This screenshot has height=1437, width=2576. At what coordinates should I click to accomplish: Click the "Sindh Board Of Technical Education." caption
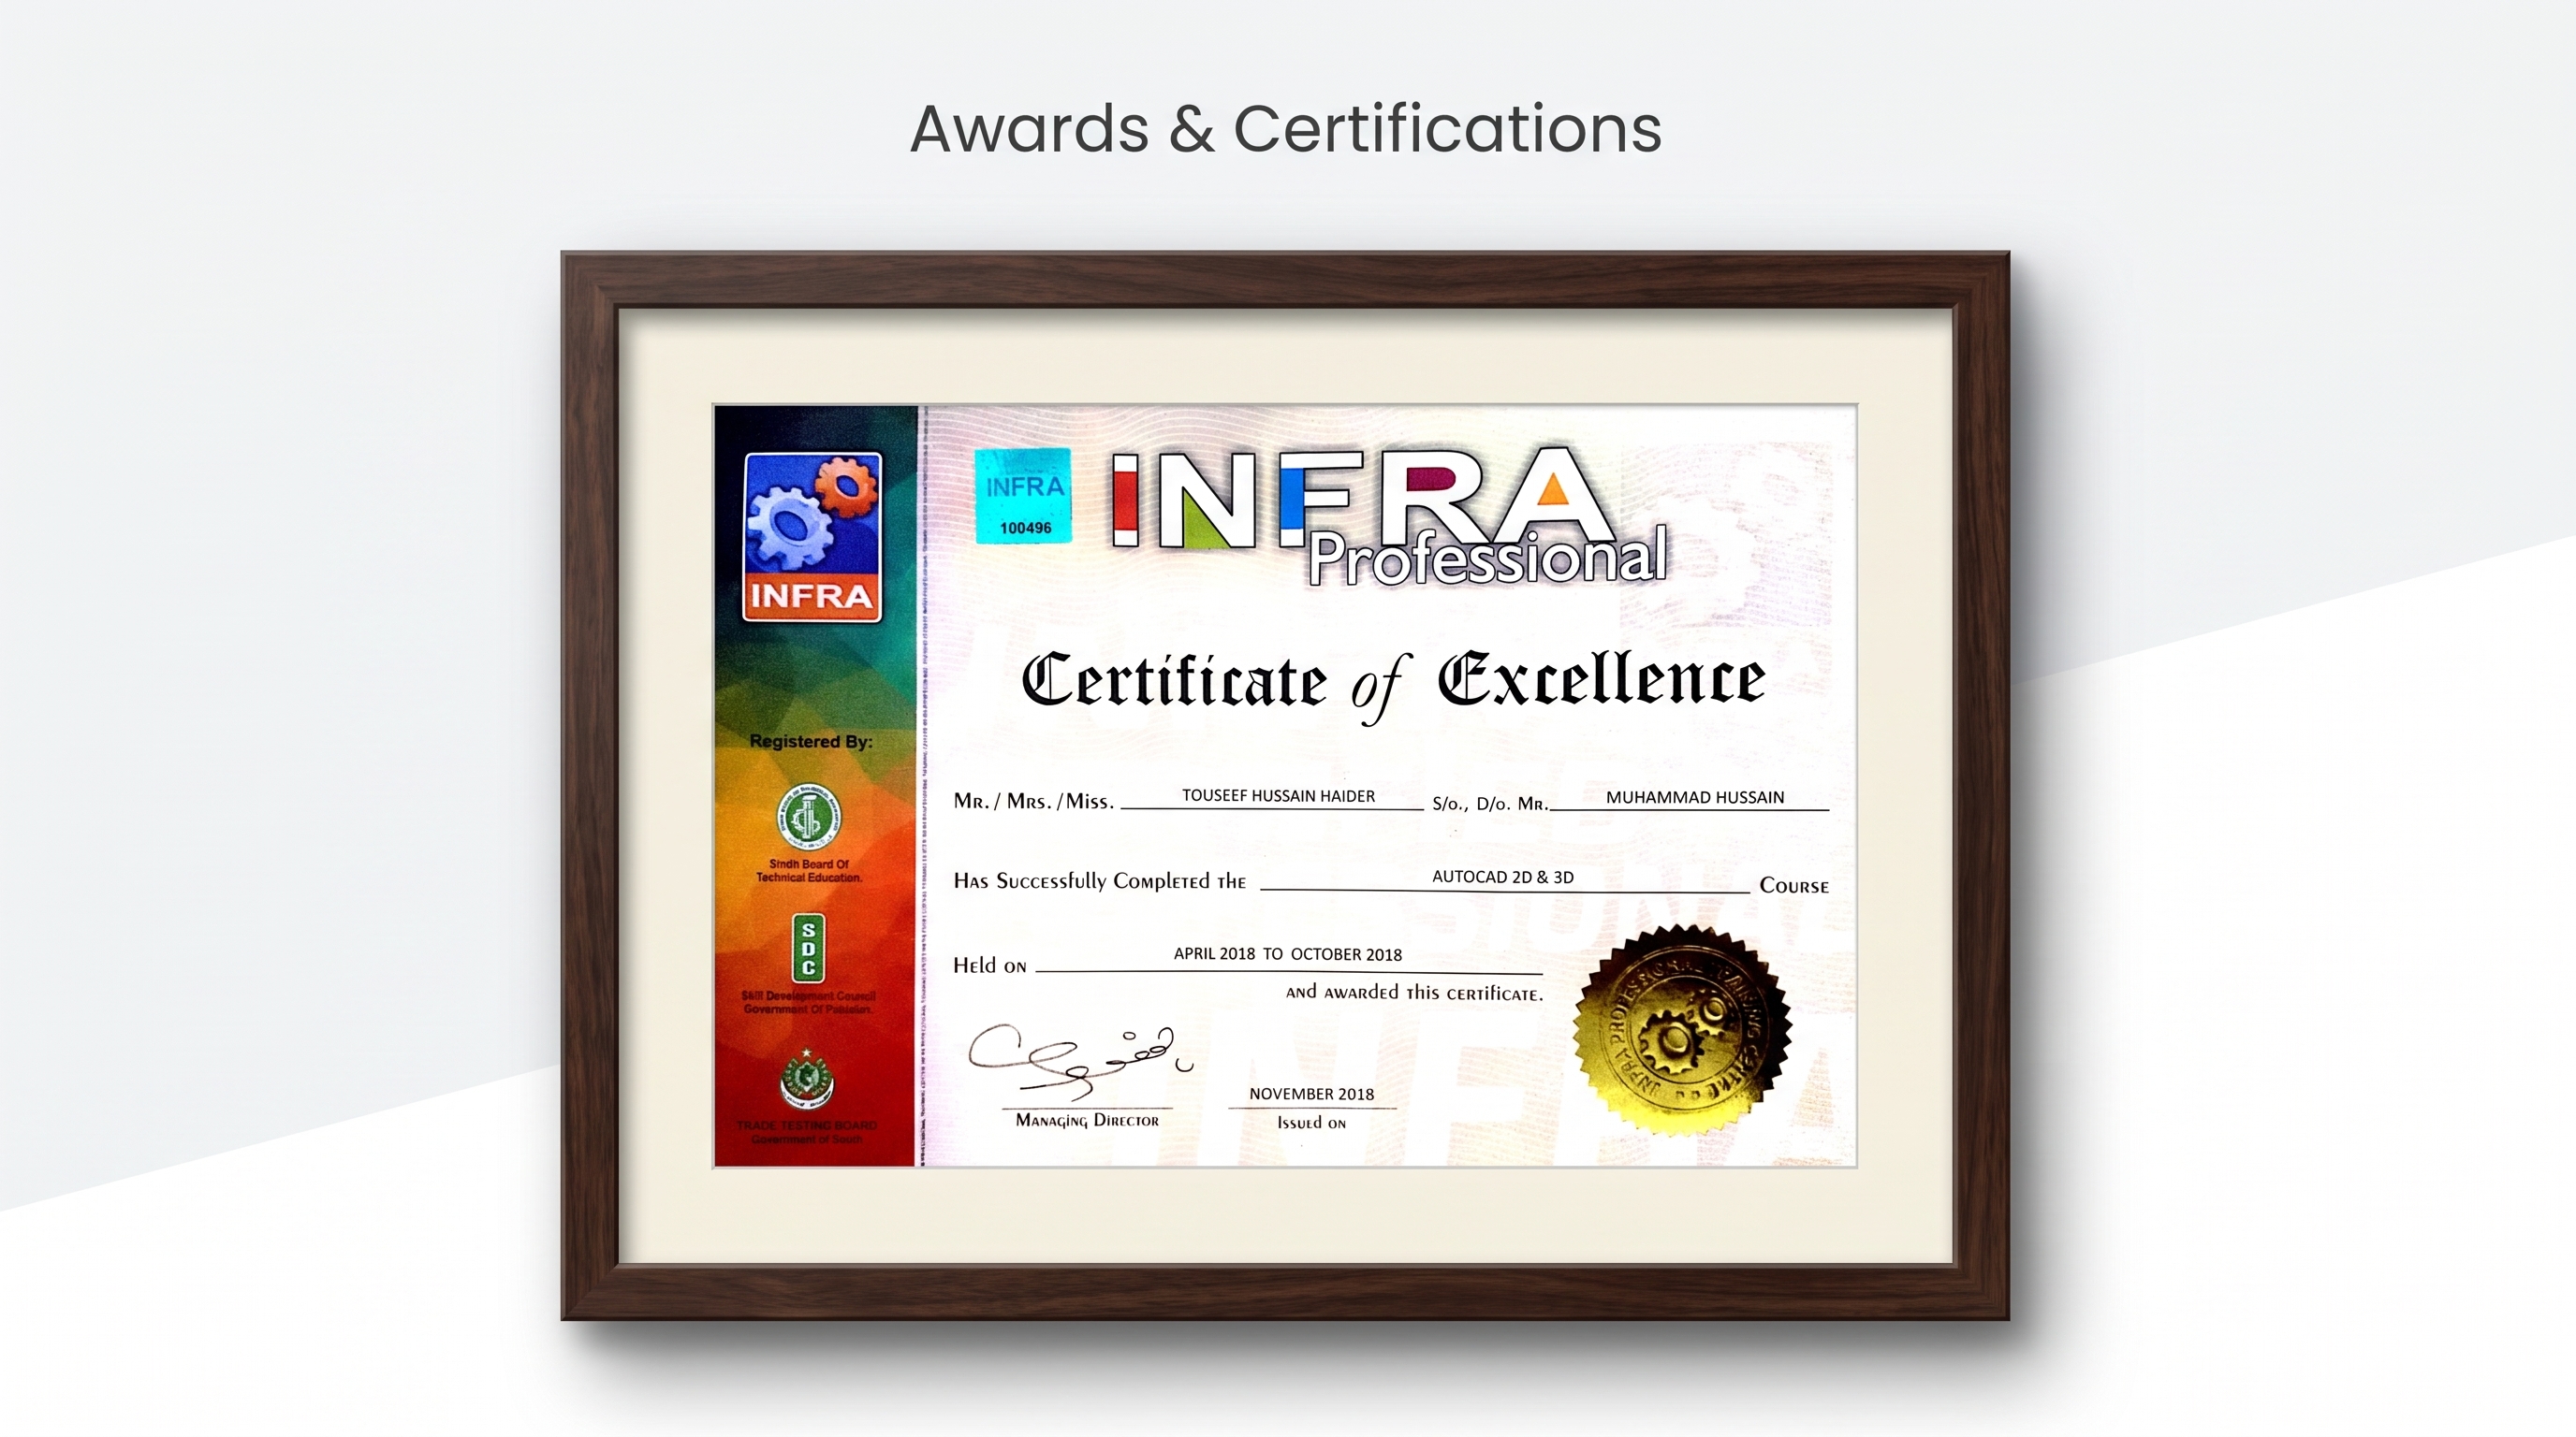(x=809, y=870)
